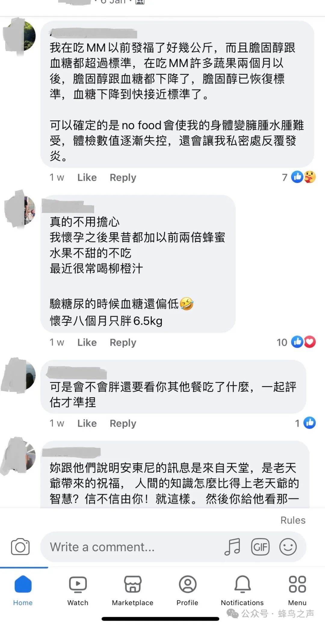The width and height of the screenshot is (325, 627).
Task: Like the comment about MM cholesterol
Action: [x=87, y=177]
